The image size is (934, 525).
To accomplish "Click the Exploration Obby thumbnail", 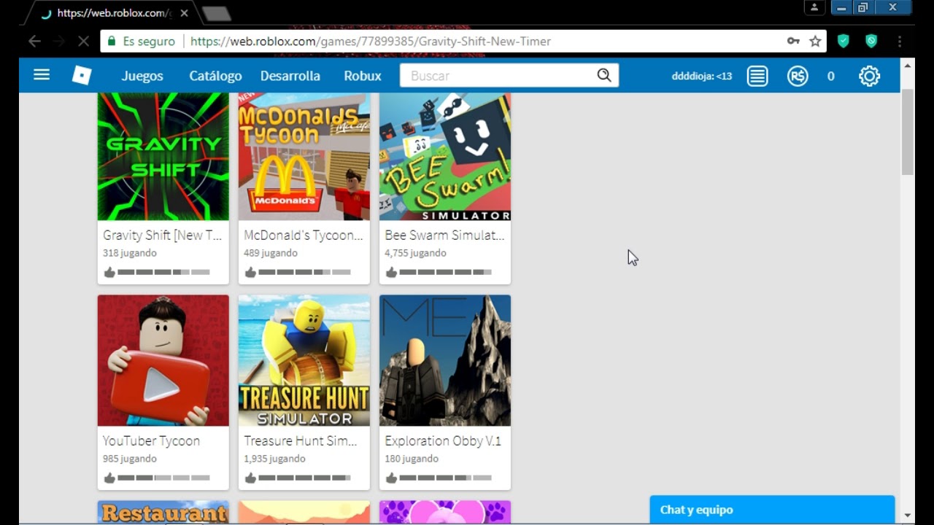I will pos(445,360).
